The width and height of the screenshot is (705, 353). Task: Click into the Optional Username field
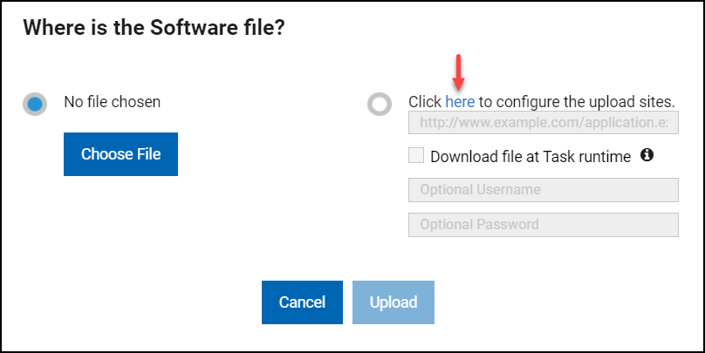[x=543, y=190]
